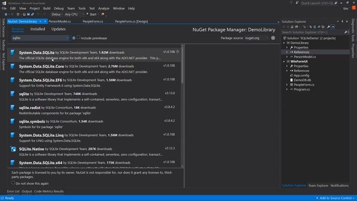Open the Team Explorer tab
This screenshot has height=201, width=357.
pos(319,185)
